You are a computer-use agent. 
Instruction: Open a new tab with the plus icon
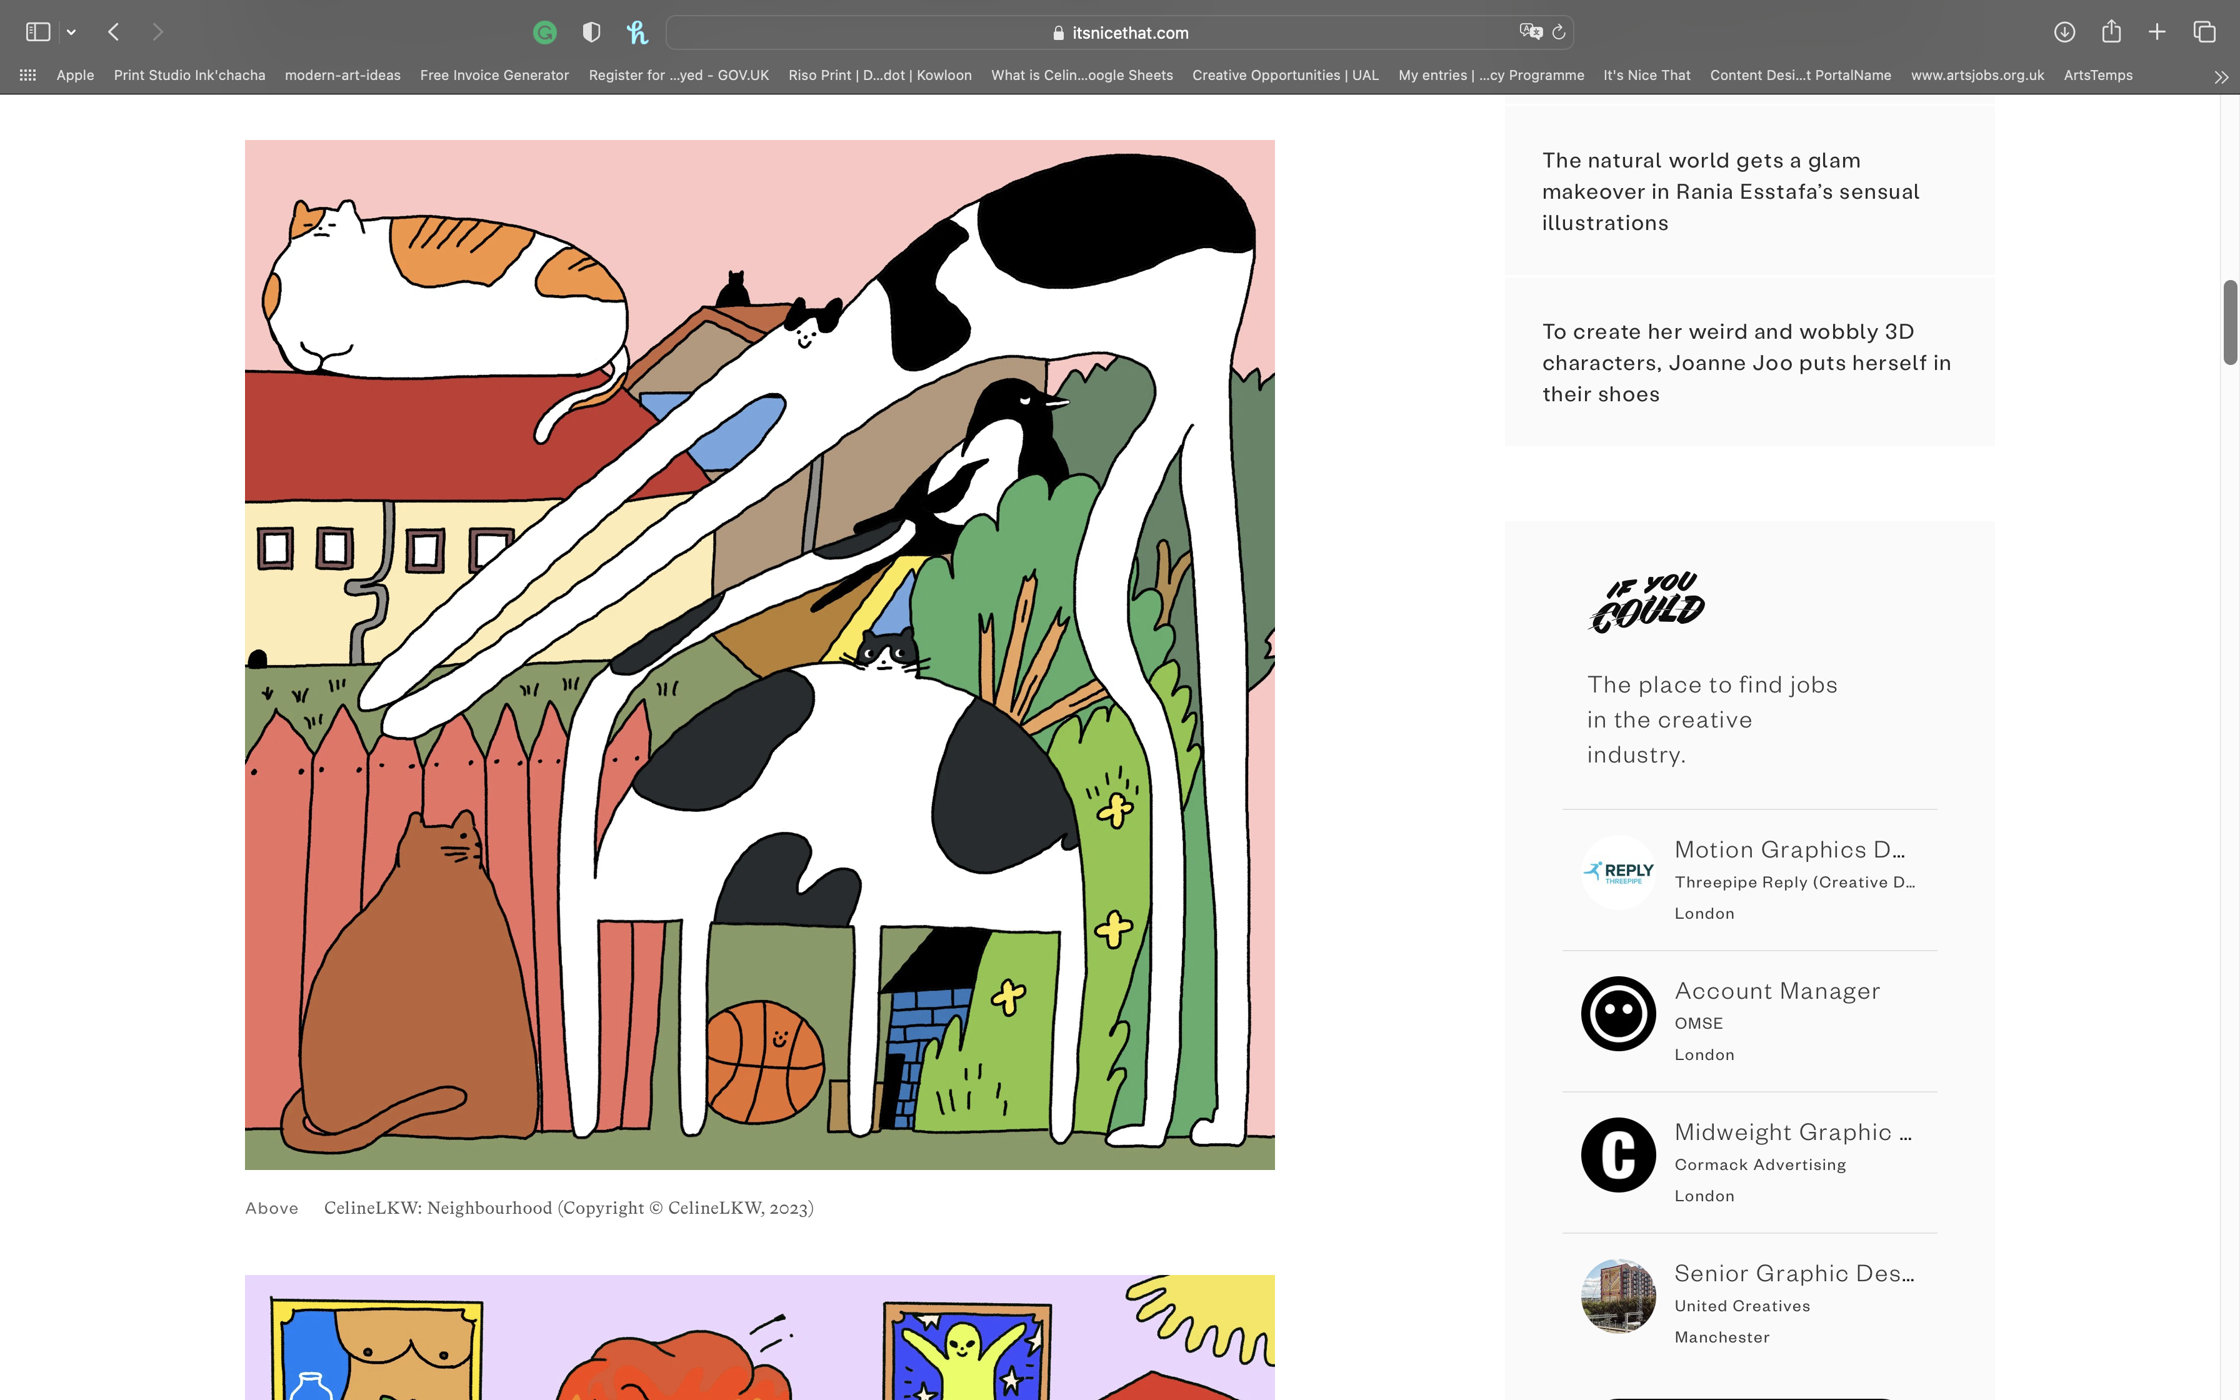click(2157, 32)
